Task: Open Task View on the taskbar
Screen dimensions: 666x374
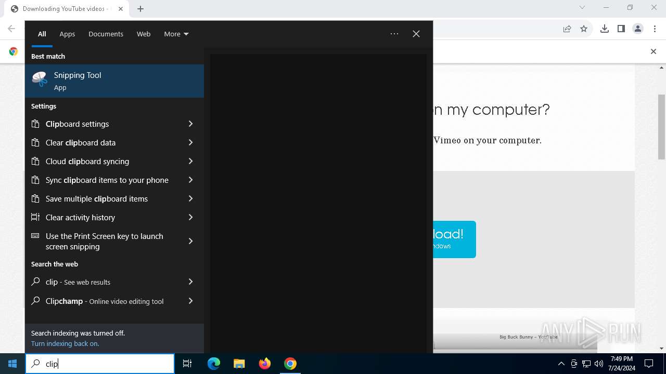Action: point(187,364)
